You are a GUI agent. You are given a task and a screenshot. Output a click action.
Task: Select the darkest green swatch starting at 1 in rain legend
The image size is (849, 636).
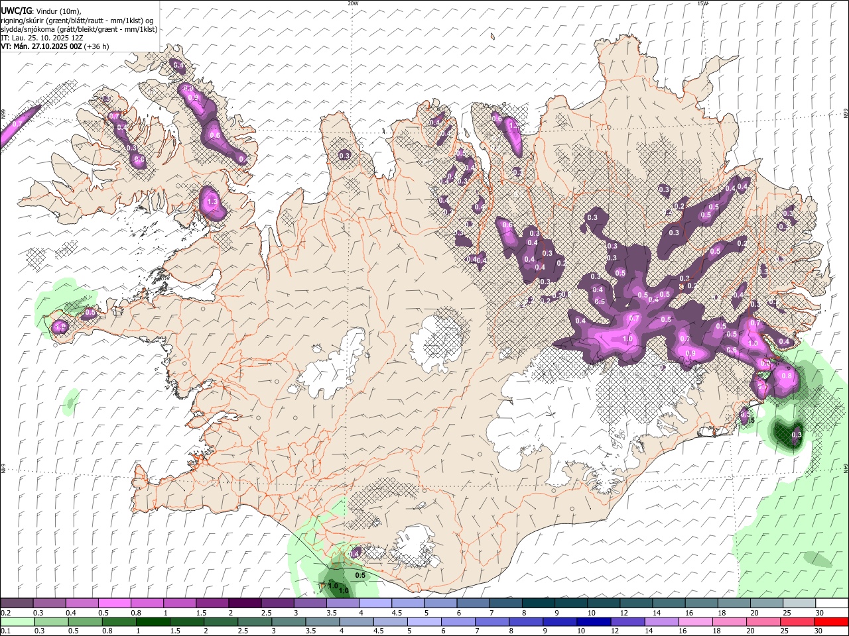153,622
